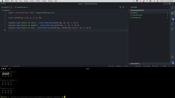
Task: Open the Extensions view icon
Action: pyautogui.click(x=172, y=29)
